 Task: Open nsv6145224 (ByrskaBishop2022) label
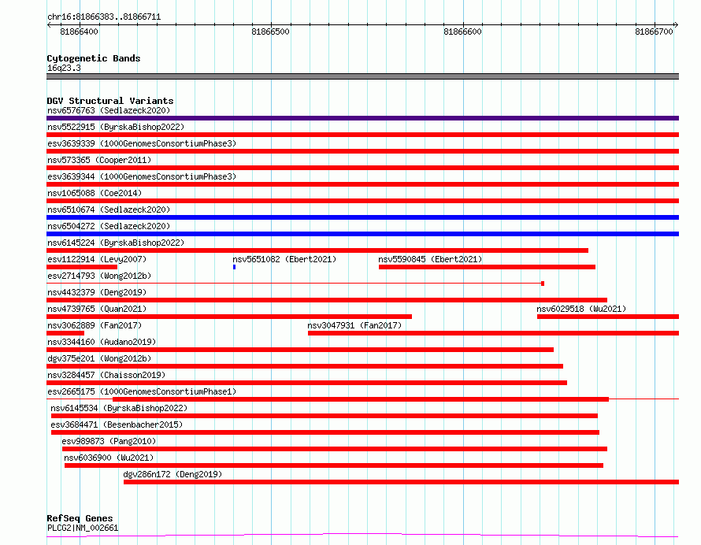116,243
